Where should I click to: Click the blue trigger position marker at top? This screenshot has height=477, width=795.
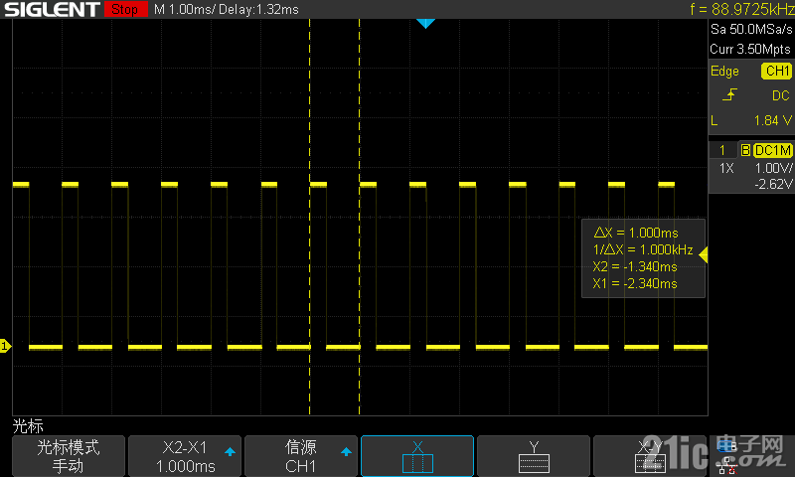click(425, 23)
